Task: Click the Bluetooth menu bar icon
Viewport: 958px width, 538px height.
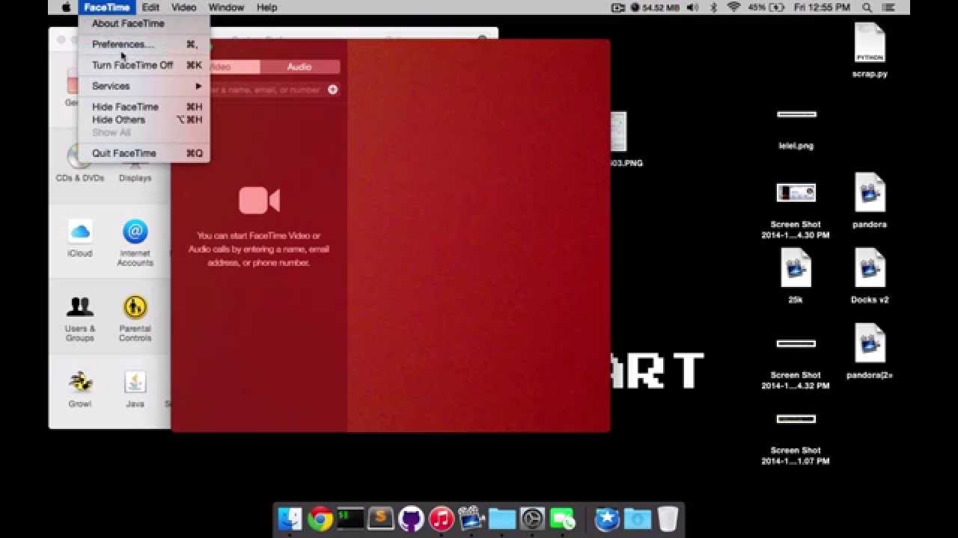Action: pos(713,7)
